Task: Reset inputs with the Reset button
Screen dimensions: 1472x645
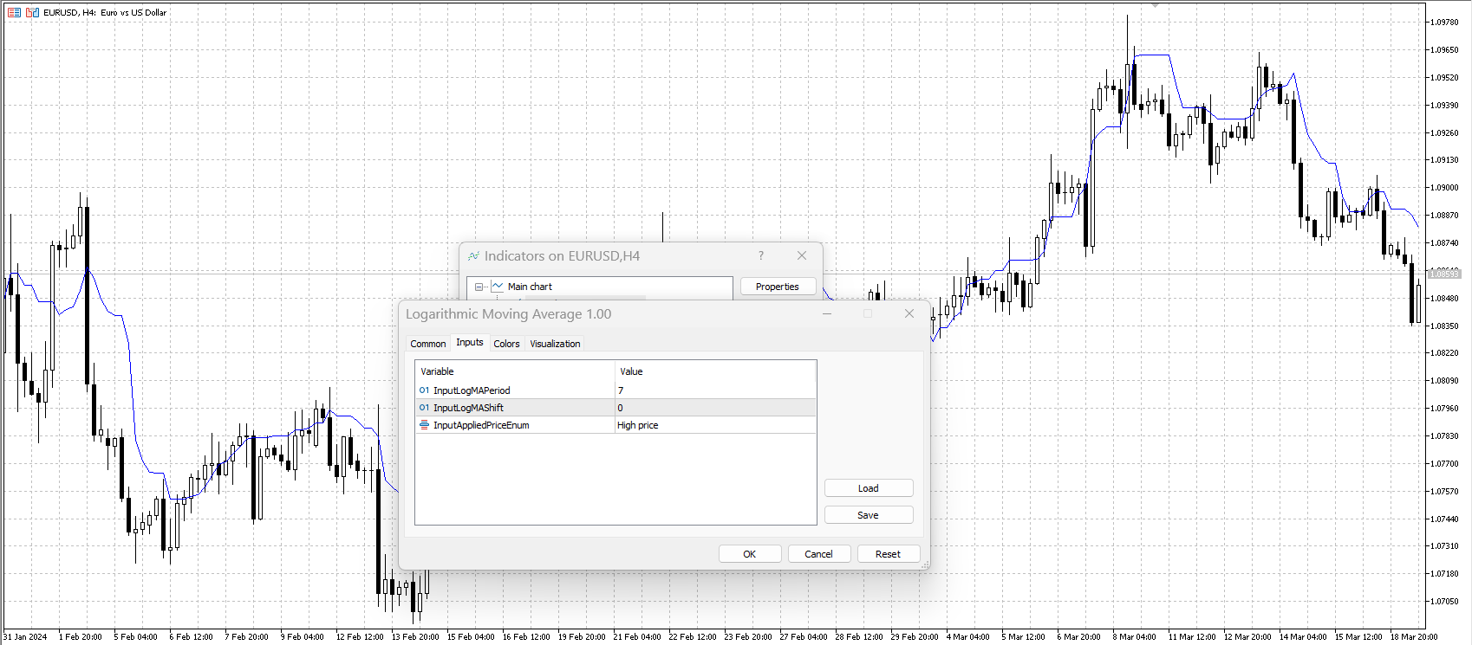Action: click(889, 554)
